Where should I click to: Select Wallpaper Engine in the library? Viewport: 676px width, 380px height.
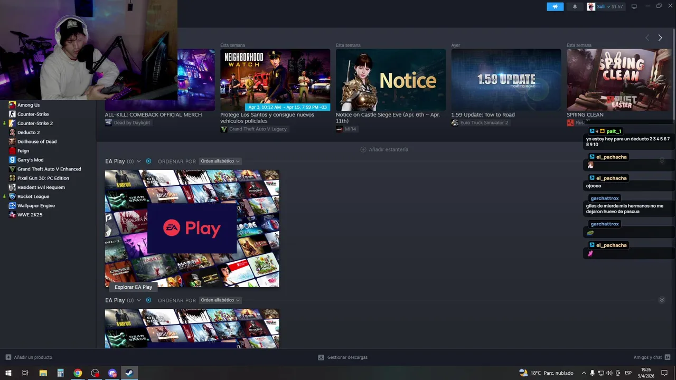[36, 205]
